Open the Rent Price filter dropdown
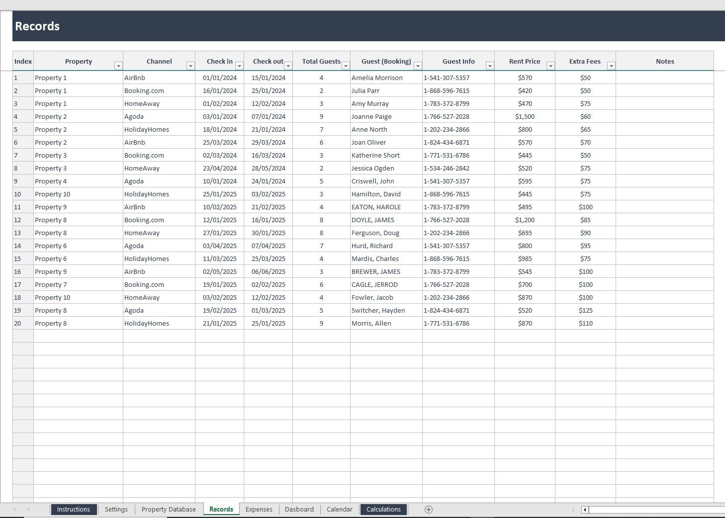 point(550,66)
